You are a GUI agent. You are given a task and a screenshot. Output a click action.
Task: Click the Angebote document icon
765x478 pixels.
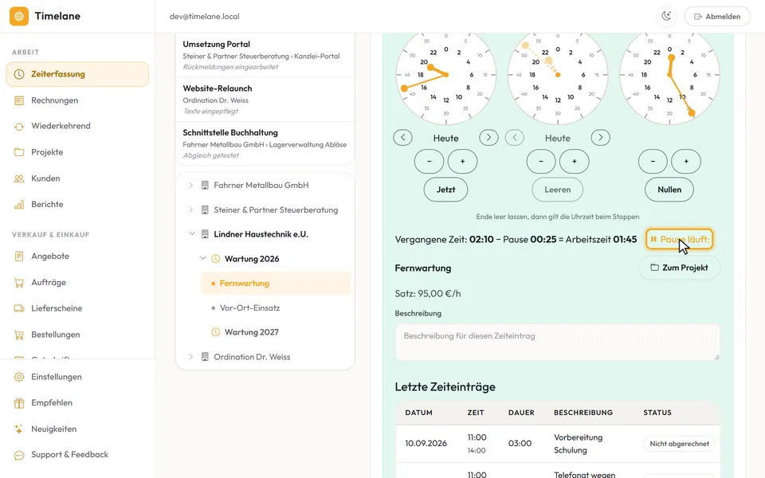pos(19,256)
